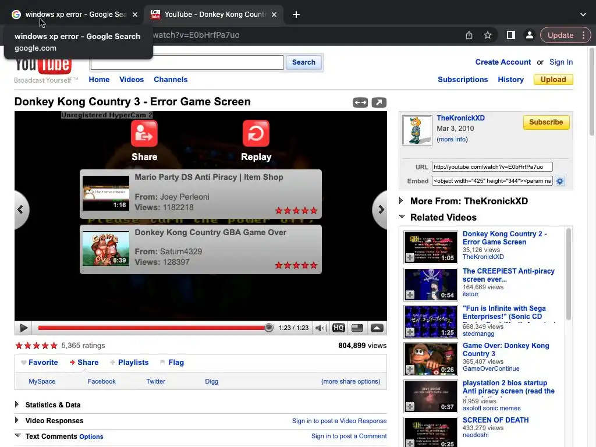Add Game Over Donkey Kong Country 3 to queue
Image resolution: width=596 pixels, height=447 pixels.
coord(410,369)
